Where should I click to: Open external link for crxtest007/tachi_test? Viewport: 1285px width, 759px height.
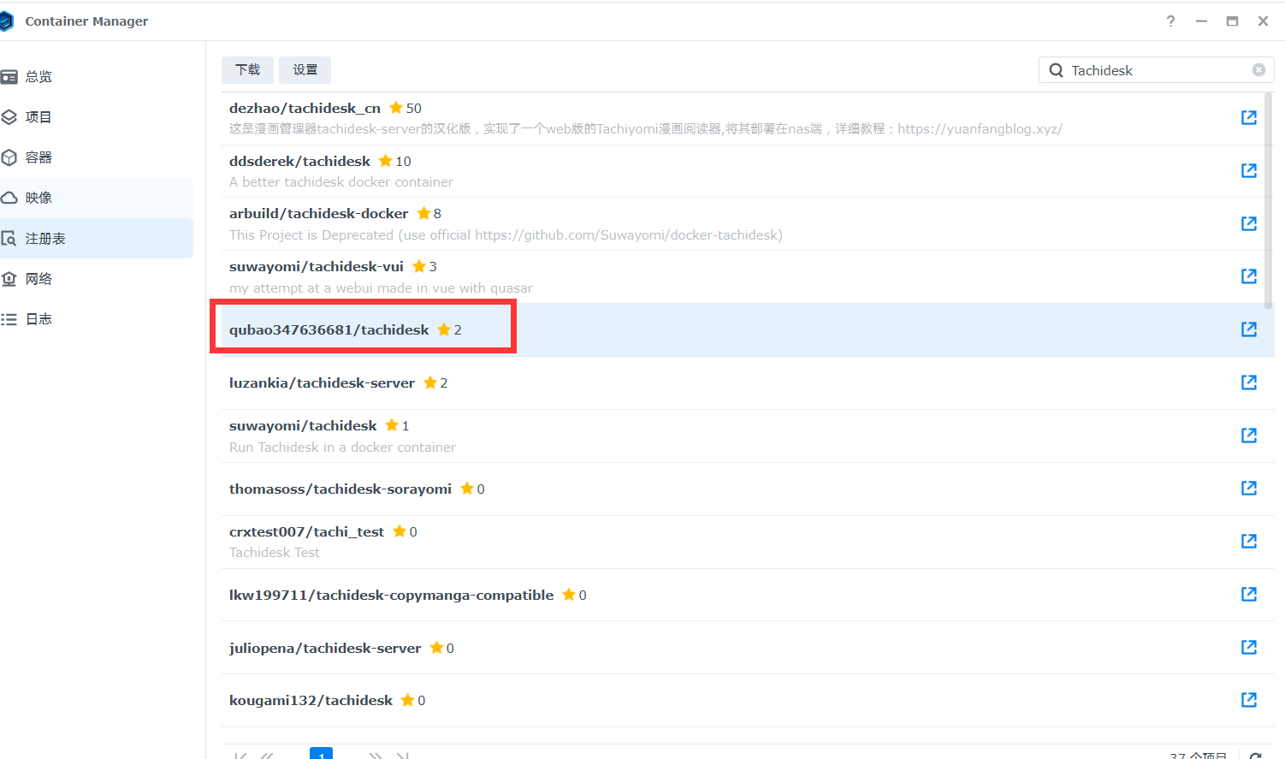(1249, 542)
